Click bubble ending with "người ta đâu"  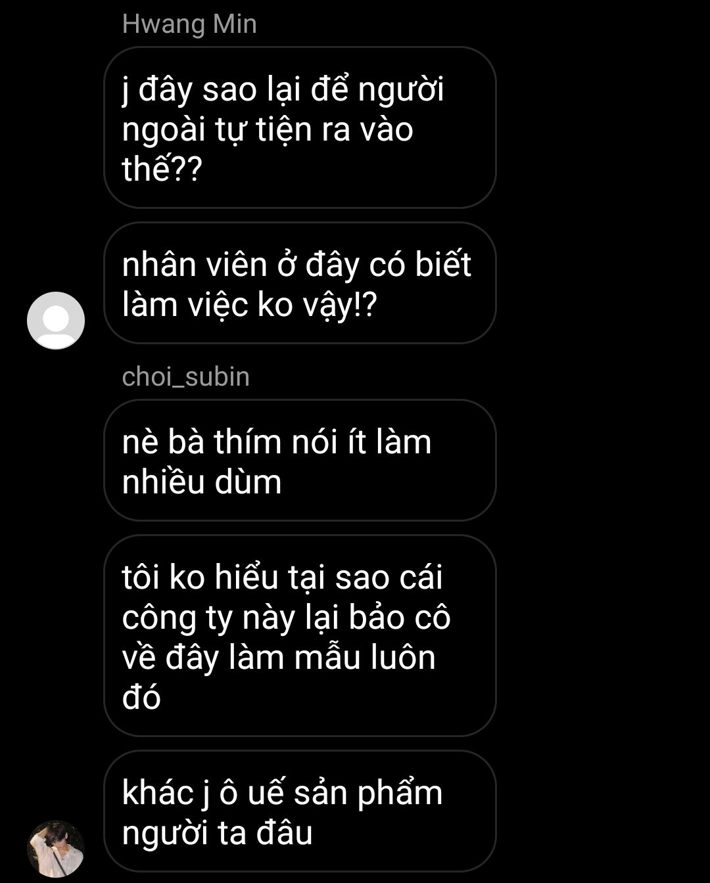(x=300, y=811)
